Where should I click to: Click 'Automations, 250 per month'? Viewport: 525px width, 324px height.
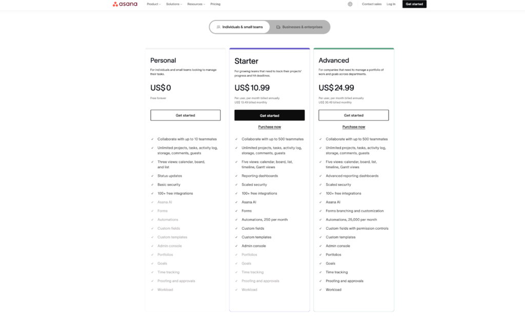(x=265, y=219)
